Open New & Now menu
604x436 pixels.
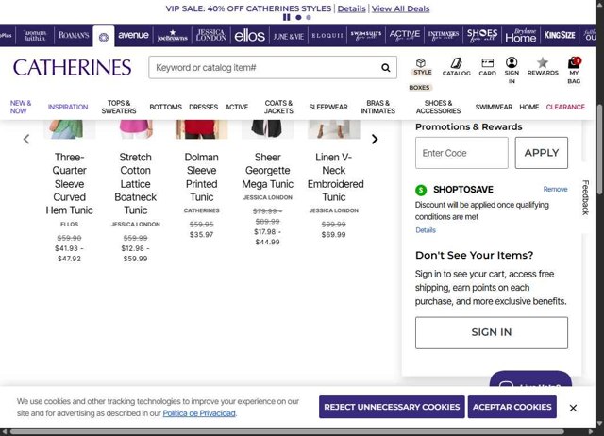click(21, 107)
